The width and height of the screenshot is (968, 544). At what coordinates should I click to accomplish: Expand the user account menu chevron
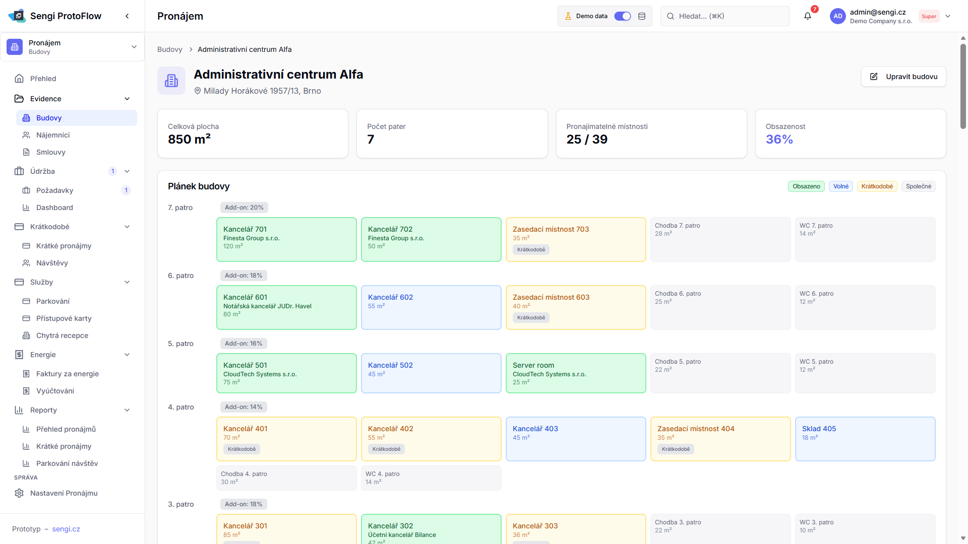click(948, 16)
